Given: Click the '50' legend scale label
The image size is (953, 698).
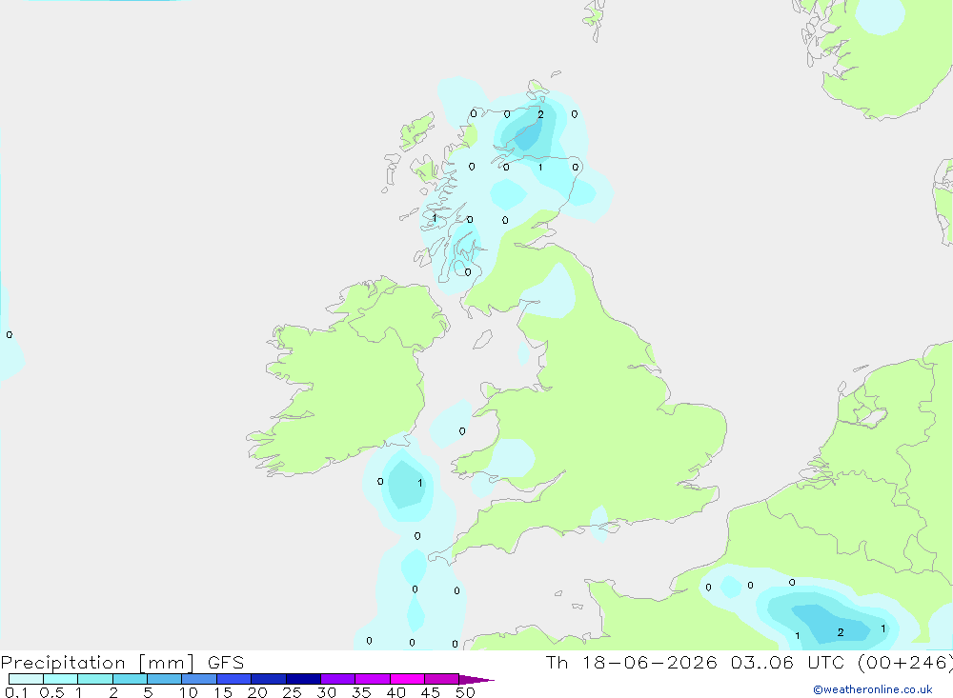Looking at the screenshot, I should pos(466,692).
